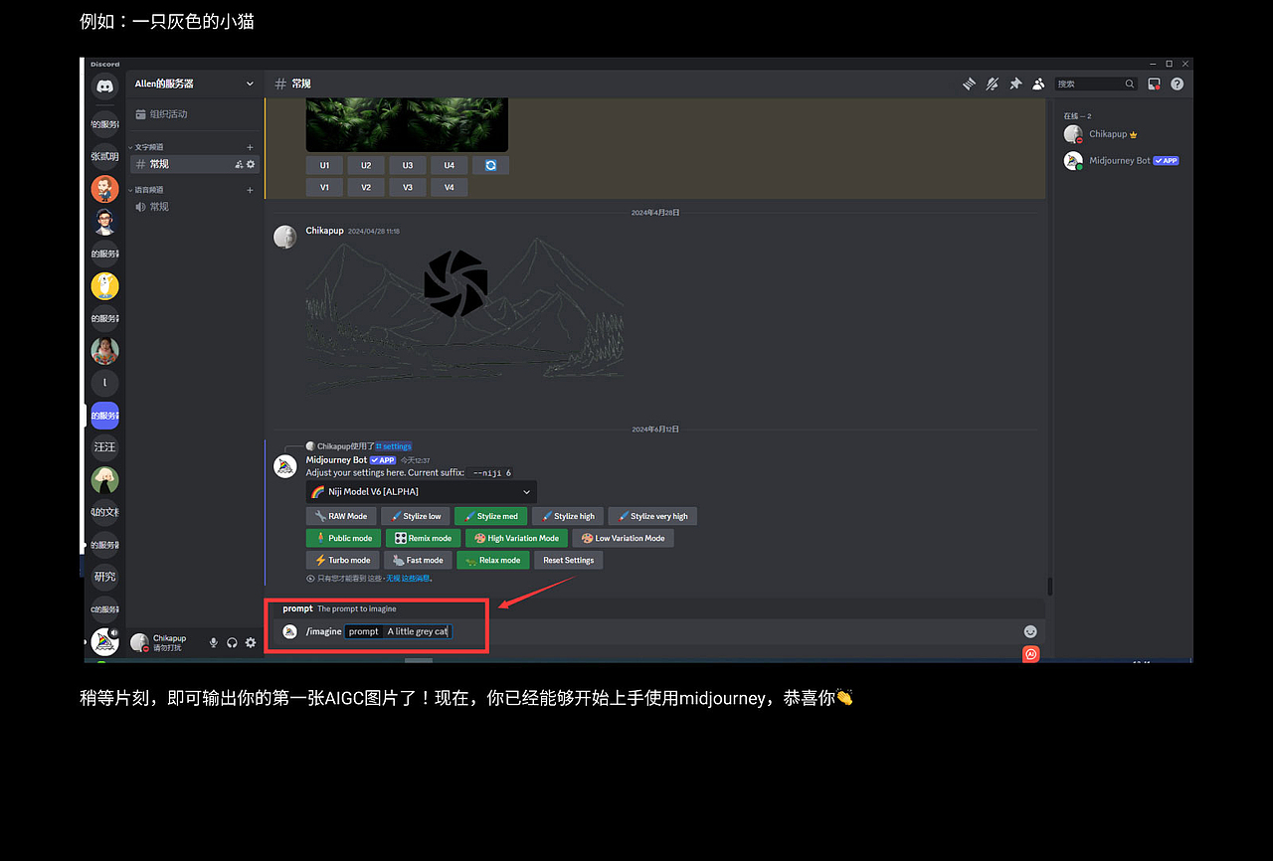The width and height of the screenshot is (1273, 861).
Task: Show the member list icon in the header
Action: 1038,84
